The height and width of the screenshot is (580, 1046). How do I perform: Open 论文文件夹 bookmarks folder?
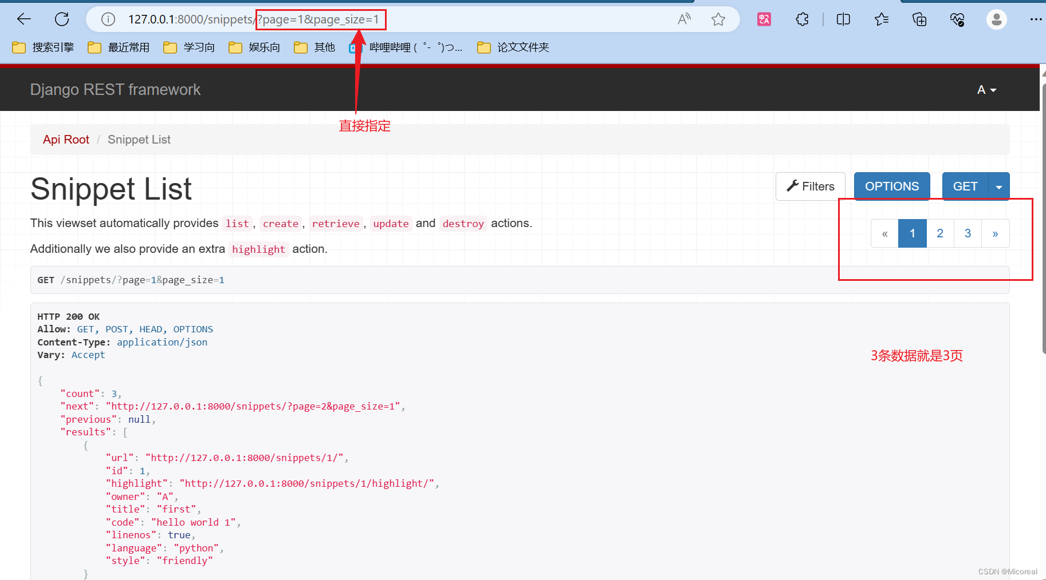(513, 47)
